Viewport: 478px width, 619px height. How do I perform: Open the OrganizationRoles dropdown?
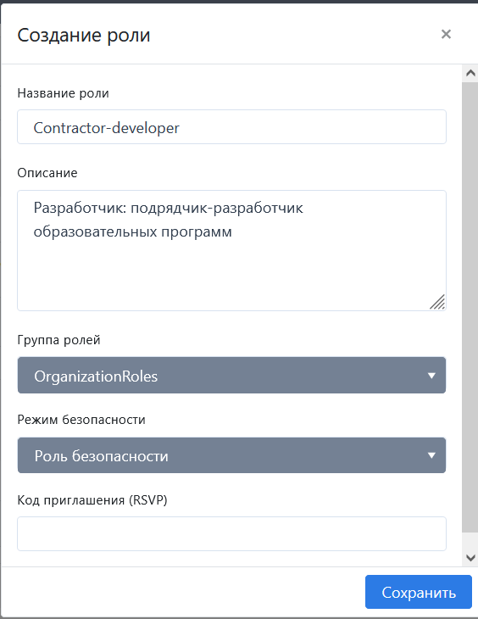231,376
